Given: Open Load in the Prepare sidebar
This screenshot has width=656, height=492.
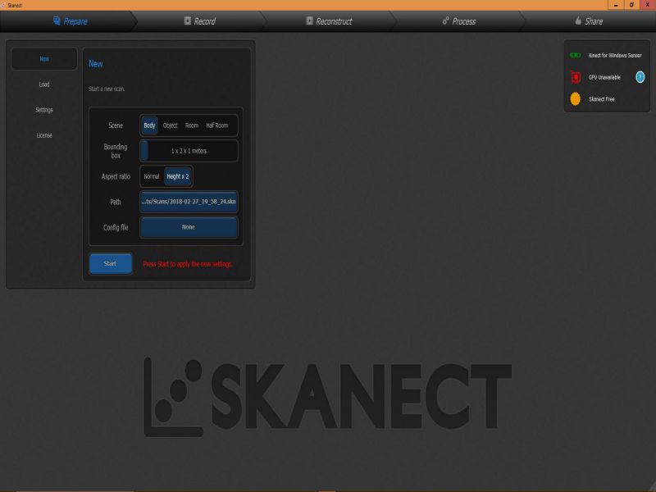Looking at the screenshot, I should [44, 84].
